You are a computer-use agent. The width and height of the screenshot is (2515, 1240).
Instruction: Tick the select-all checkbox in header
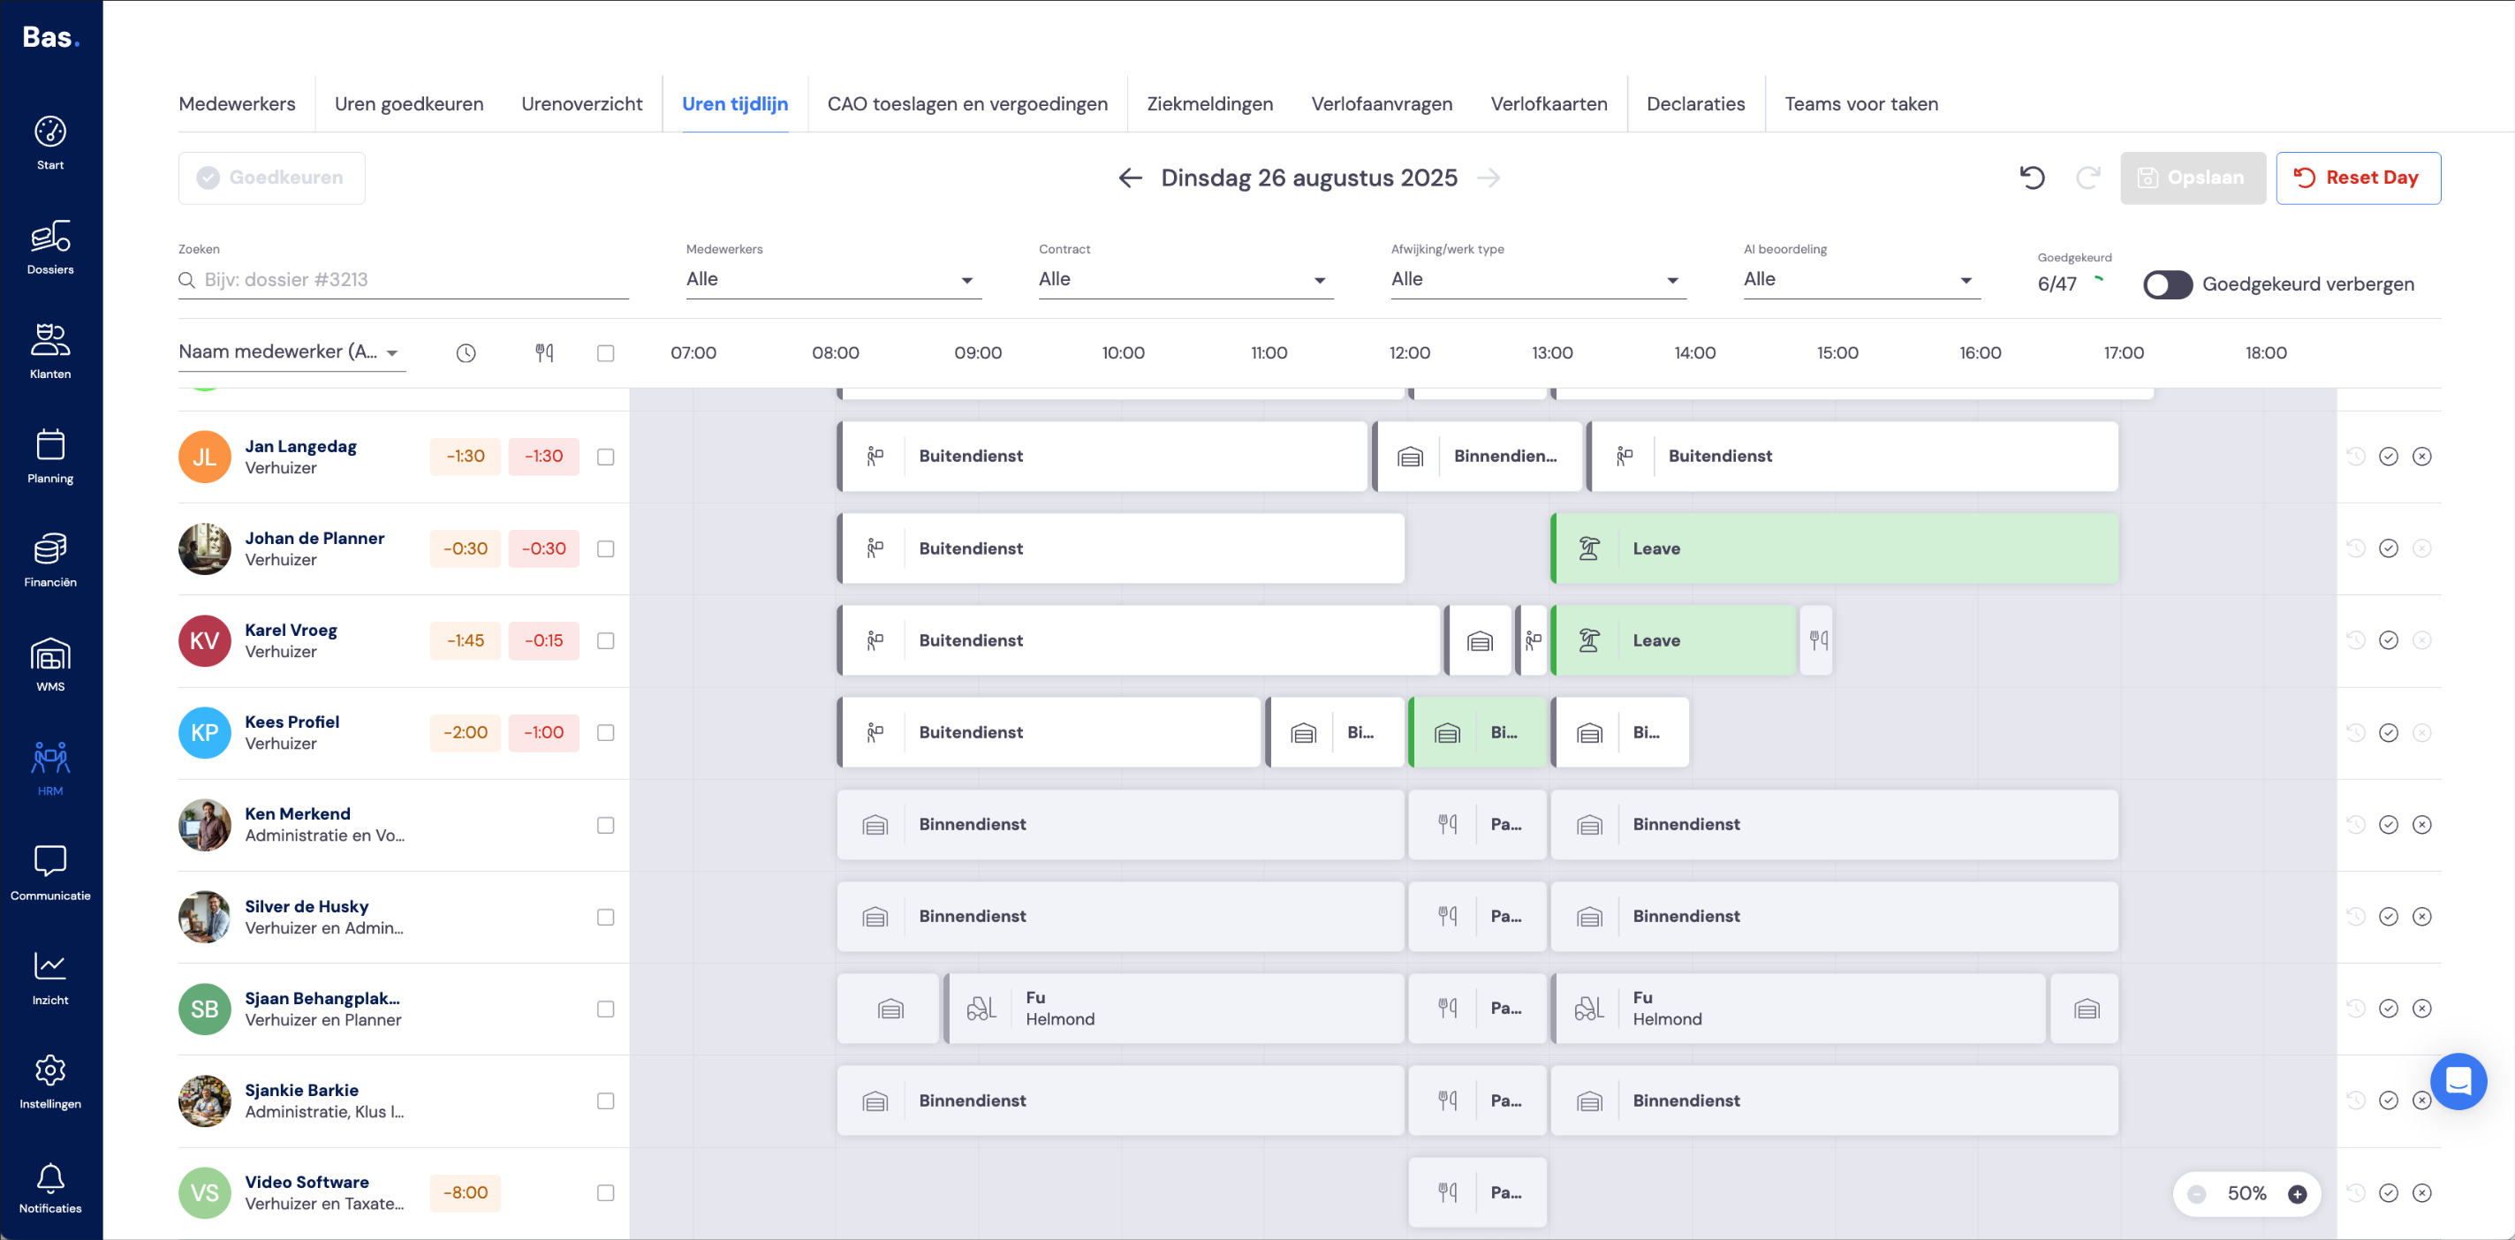point(605,353)
